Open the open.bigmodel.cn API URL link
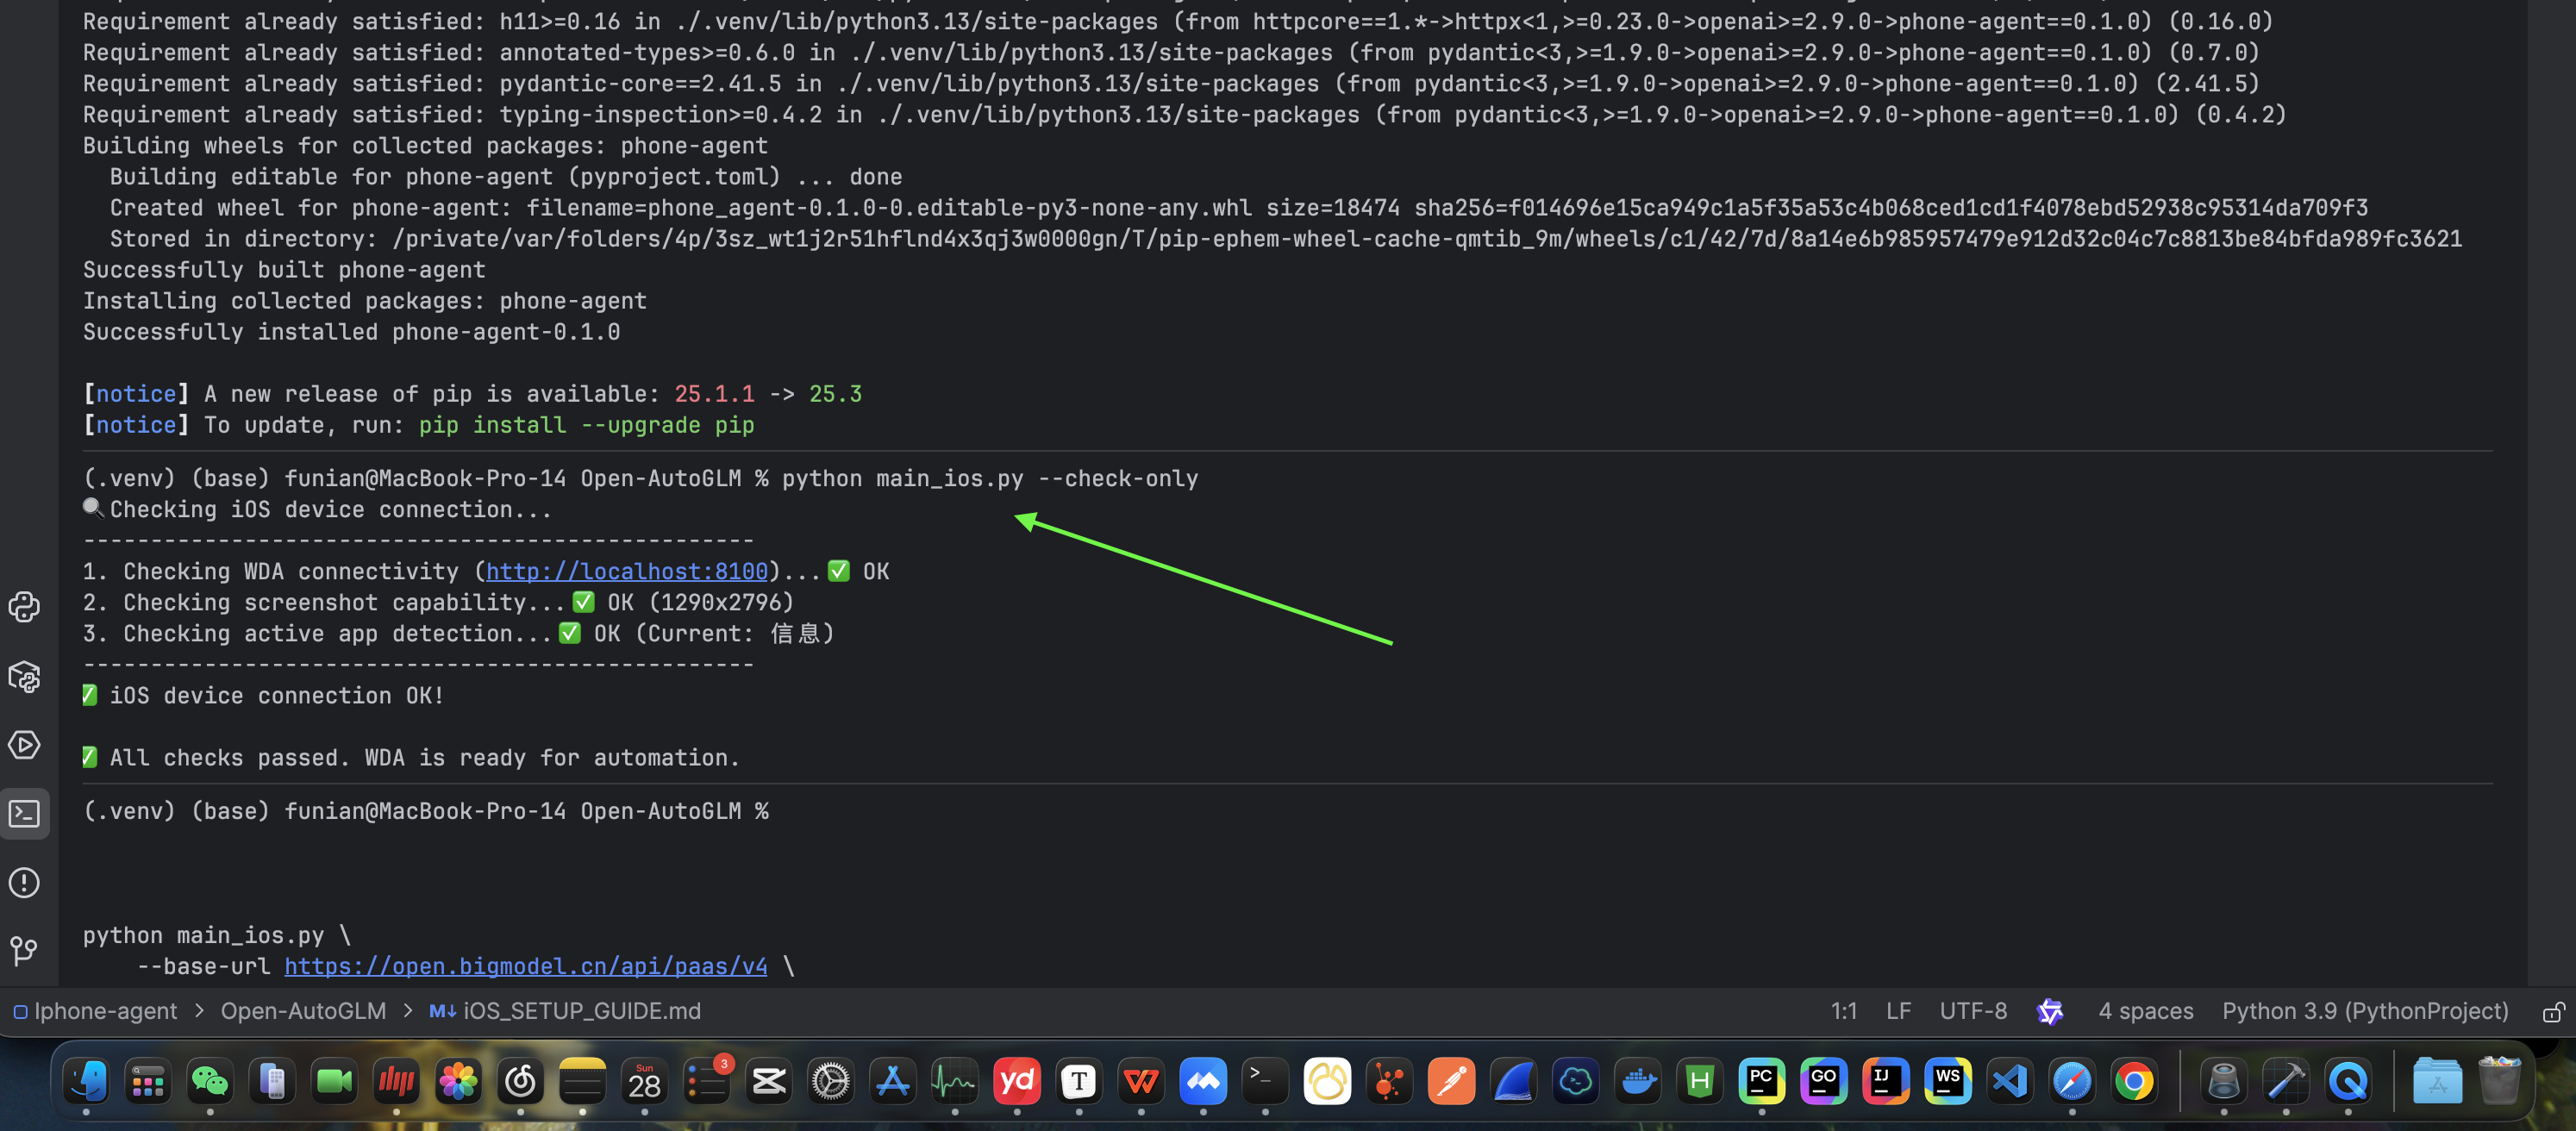 (x=525, y=966)
